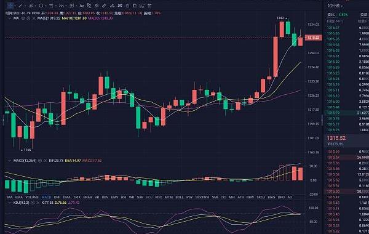Screen dimensions: 369x234
Task: Select the trend line drawing tool
Action: (20, 6)
